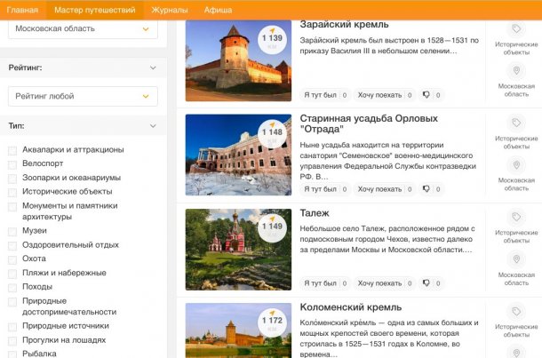Open Московская область region in Зарайский кремль row
Viewport: 542px width, 358px height.
point(516,91)
